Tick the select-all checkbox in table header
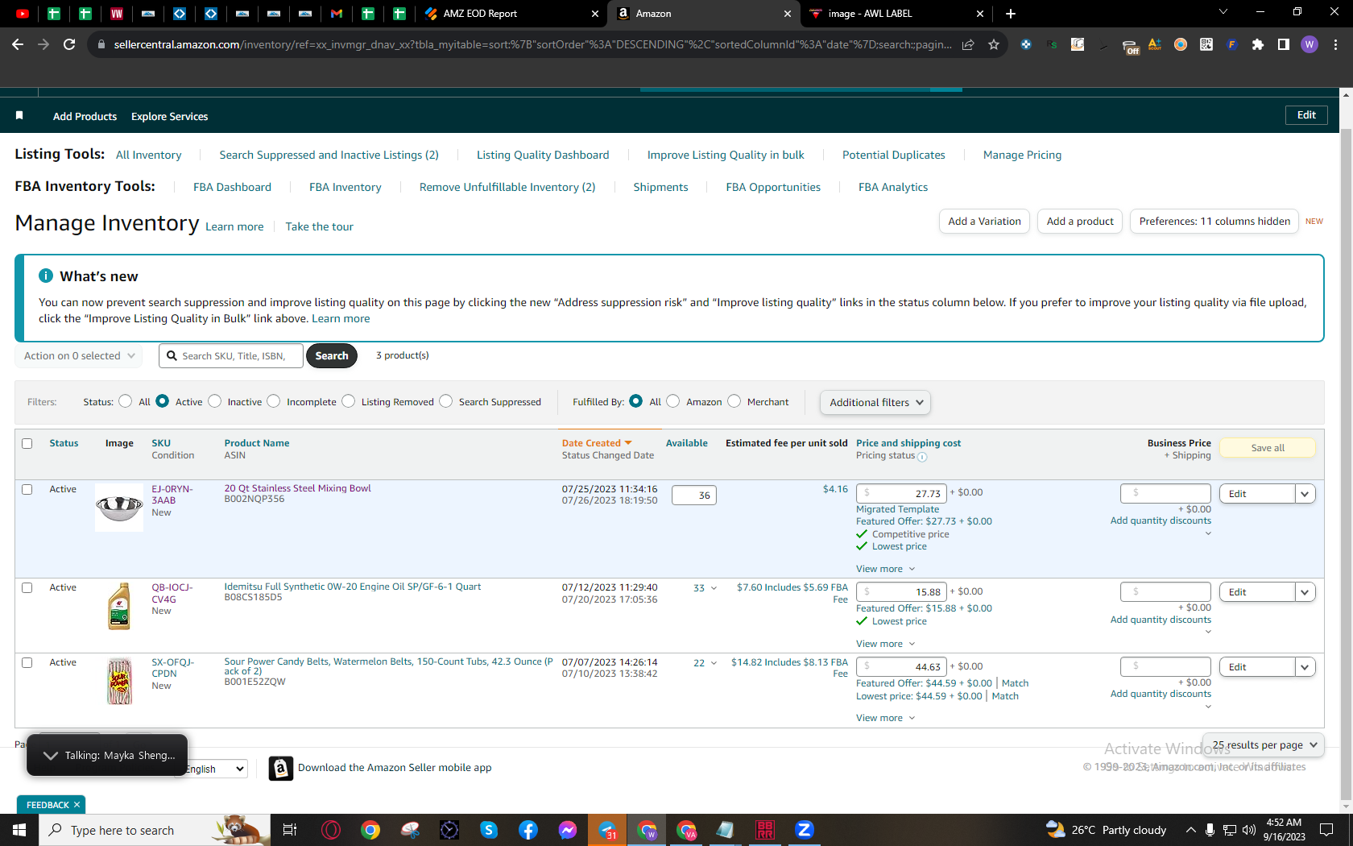The image size is (1353, 846). [27, 443]
